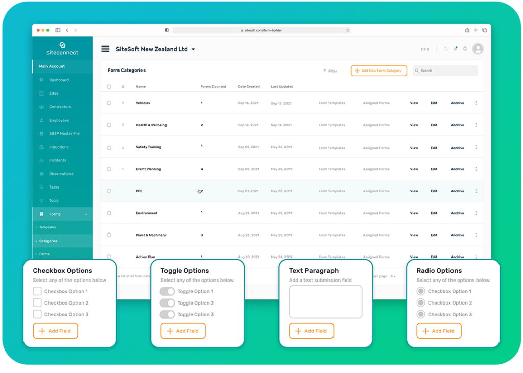This screenshot has width=523, height=373.
Task: Click Add Field in Text Paragraph card
Action: coord(312,331)
